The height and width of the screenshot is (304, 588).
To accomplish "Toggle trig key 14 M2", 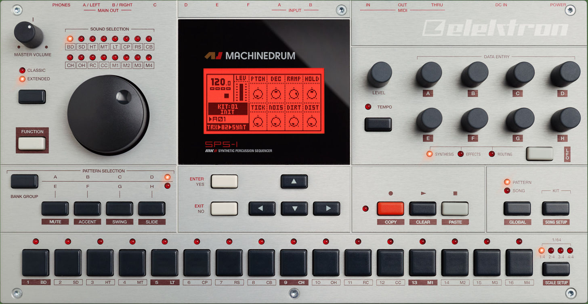I will point(455,263).
